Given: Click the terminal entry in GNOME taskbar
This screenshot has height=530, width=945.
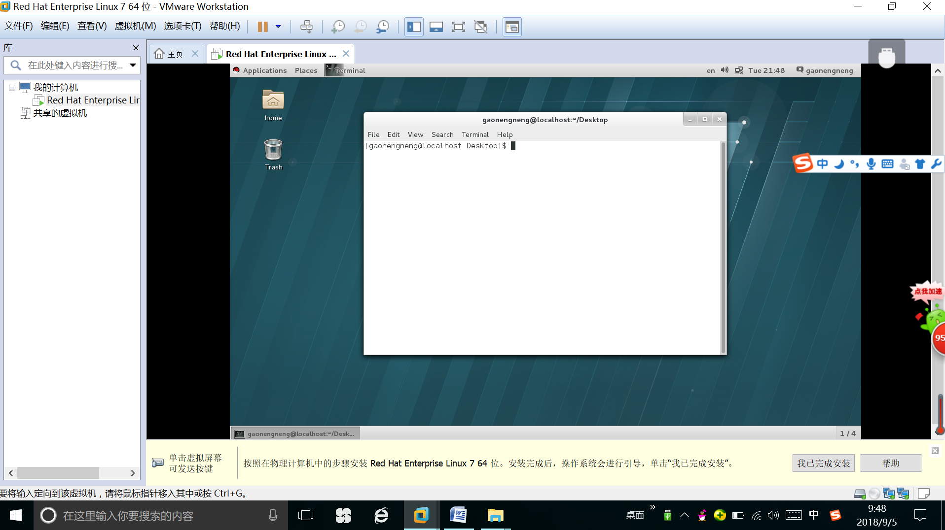Looking at the screenshot, I should click(295, 433).
